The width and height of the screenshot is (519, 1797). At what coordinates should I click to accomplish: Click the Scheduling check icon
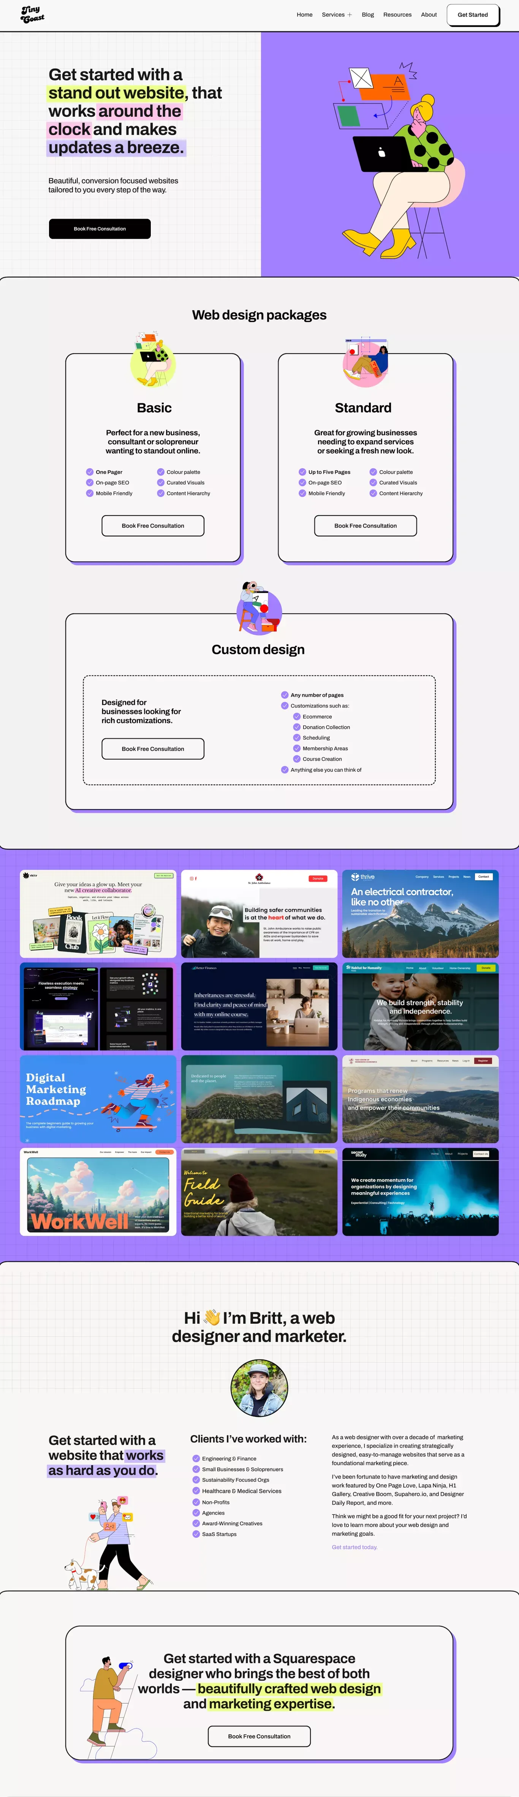tap(296, 738)
